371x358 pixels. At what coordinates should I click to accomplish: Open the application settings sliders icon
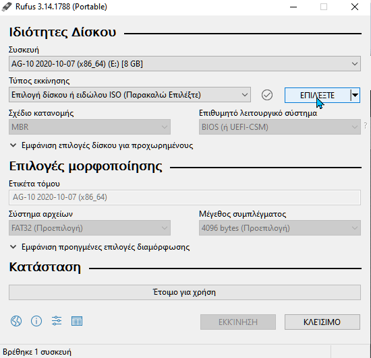(x=57, y=321)
